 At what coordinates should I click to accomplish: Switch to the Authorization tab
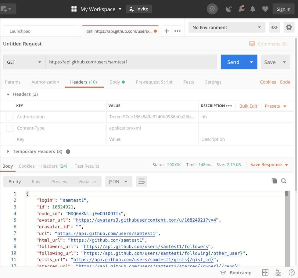coord(45,82)
